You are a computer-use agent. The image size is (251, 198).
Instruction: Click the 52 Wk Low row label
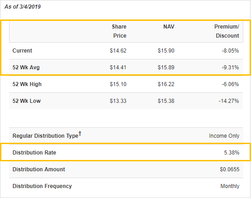[27, 101]
